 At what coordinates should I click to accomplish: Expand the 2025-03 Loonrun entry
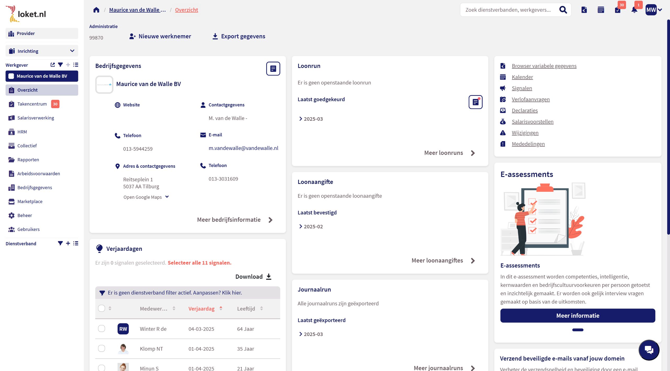coord(311,119)
